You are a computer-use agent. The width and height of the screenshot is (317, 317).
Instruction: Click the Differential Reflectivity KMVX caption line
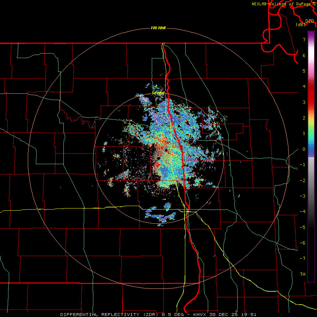[x=158, y=315]
